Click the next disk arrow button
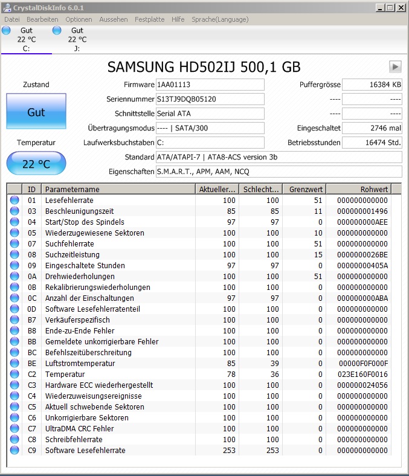 (395, 67)
